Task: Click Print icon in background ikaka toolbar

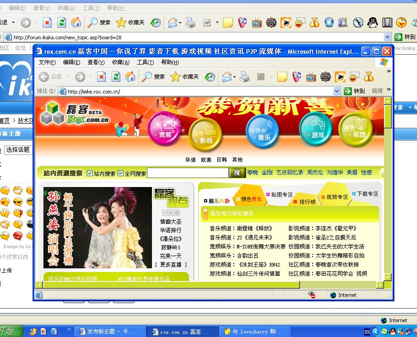Action: pos(190,23)
